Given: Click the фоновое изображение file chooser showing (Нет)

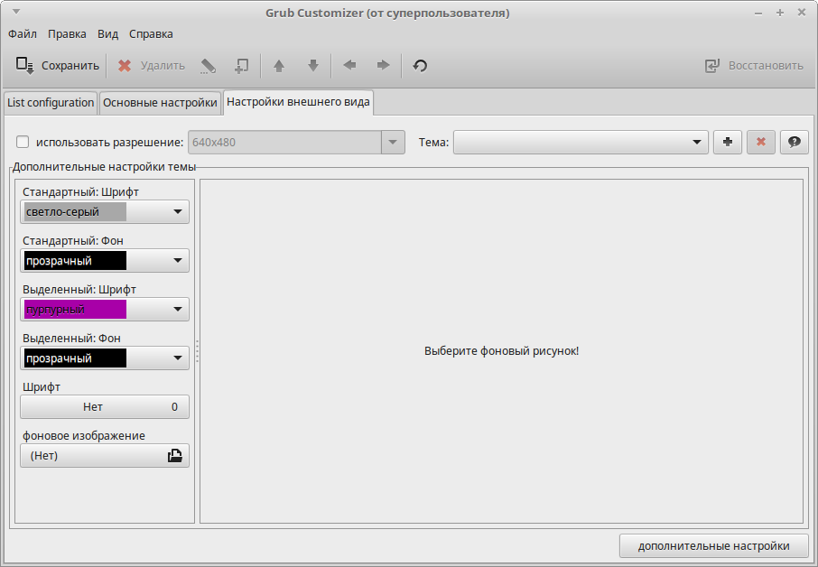Looking at the screenshot, I should (105, 456).
